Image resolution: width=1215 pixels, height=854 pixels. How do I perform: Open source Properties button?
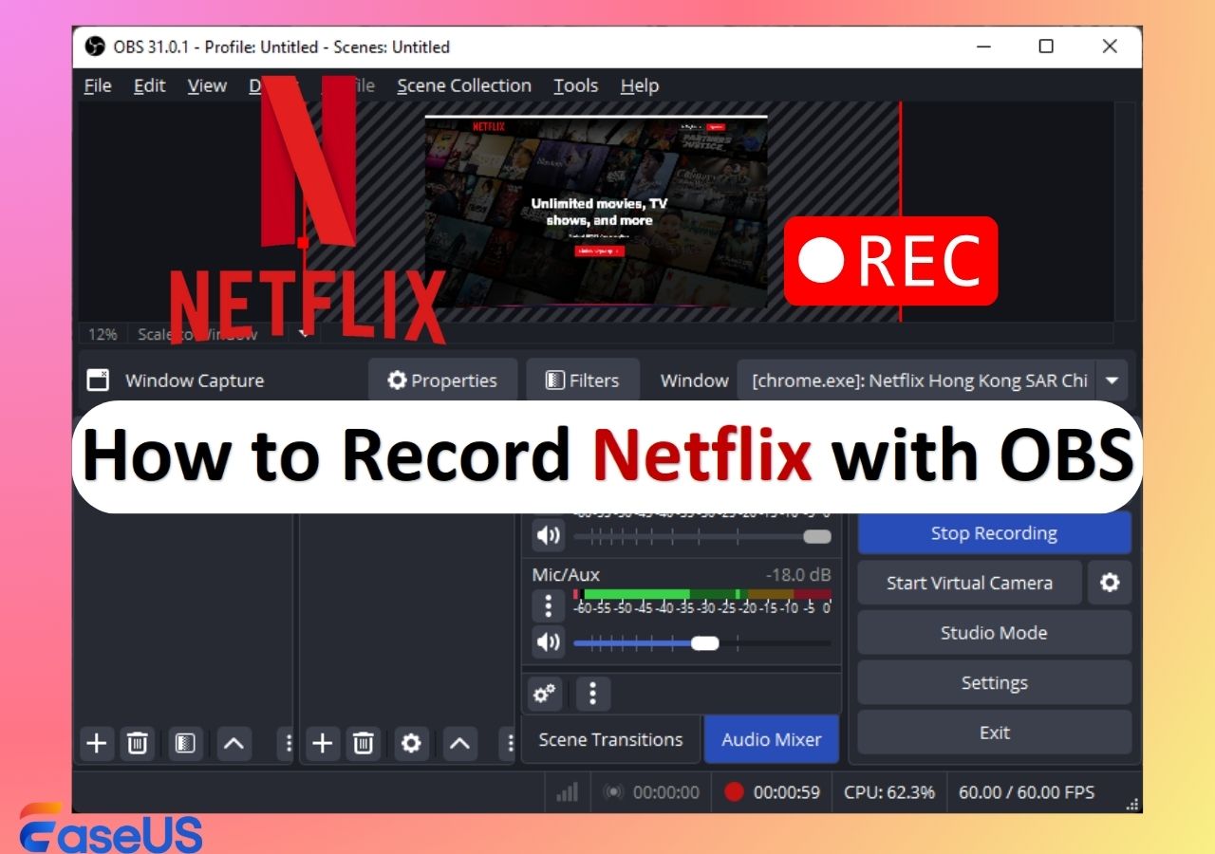click(442, 381)
